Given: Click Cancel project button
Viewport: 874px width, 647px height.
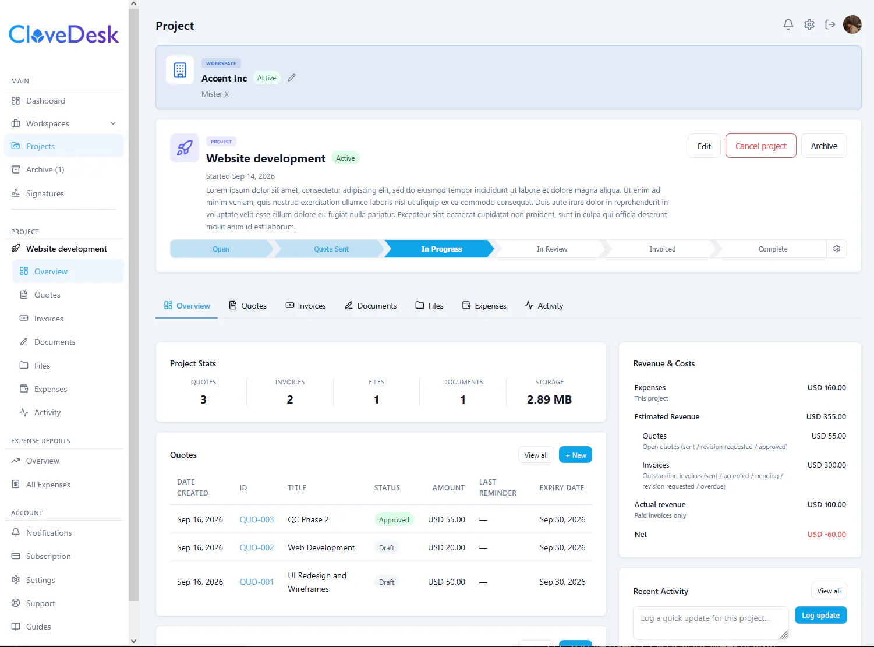Looking at the screenshot, I should point(760,146).
